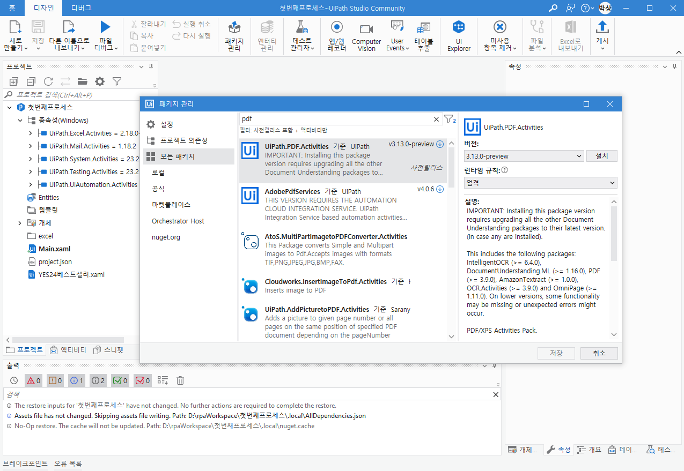
Task: Select YES24베스트셀러.xaml file
Action: [71, 274]
